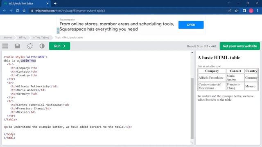Focus the address bar with the w3schools URL
262x147 pixels.
coord(70,11)
